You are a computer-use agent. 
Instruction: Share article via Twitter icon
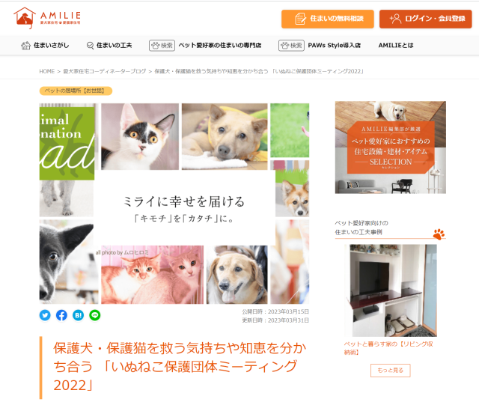pos(45,315)
